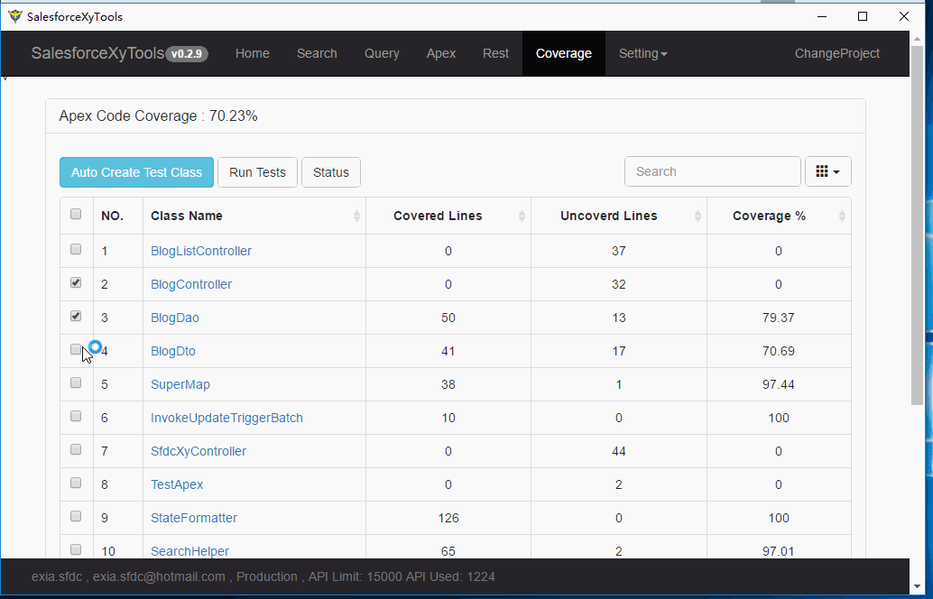Open the BlogDao class link

[x=175, y=318]
